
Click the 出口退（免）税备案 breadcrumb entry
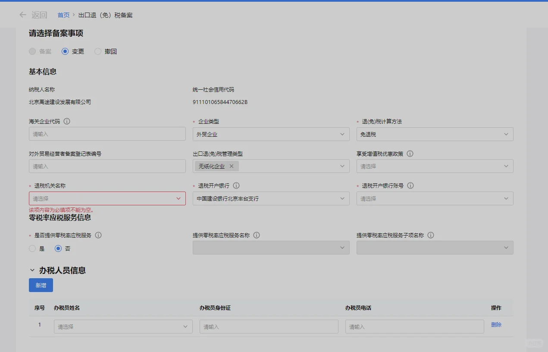[105, 15]
